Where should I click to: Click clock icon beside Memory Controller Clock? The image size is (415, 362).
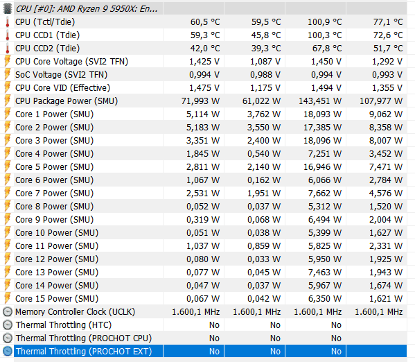(8, 311)
